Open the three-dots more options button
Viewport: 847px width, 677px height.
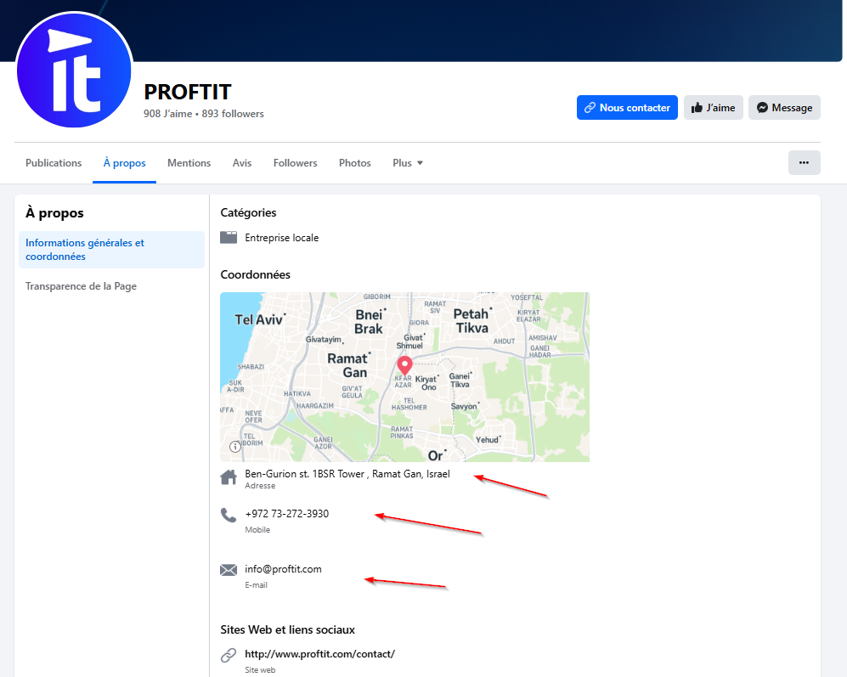(x=805, y=162)
